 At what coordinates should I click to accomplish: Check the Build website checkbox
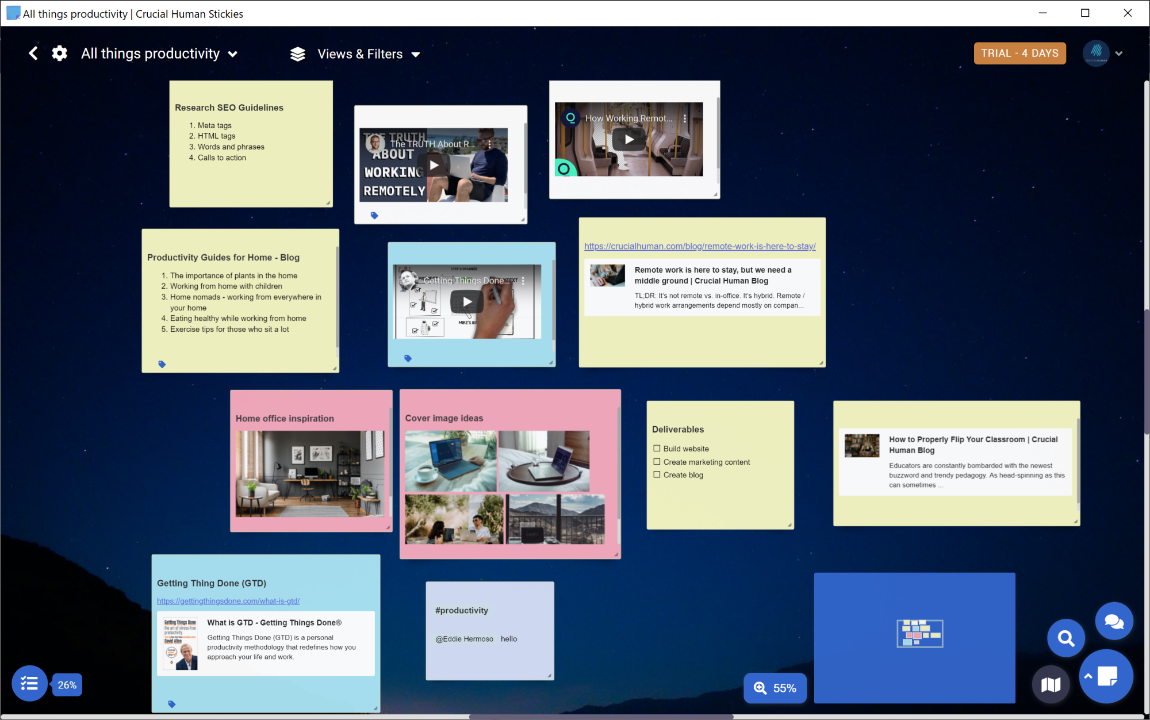point(657,449)
